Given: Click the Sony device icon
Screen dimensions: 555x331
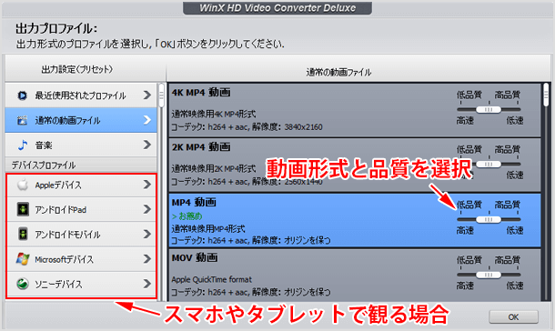Looking at the screenshot, I should pos(23,284).
